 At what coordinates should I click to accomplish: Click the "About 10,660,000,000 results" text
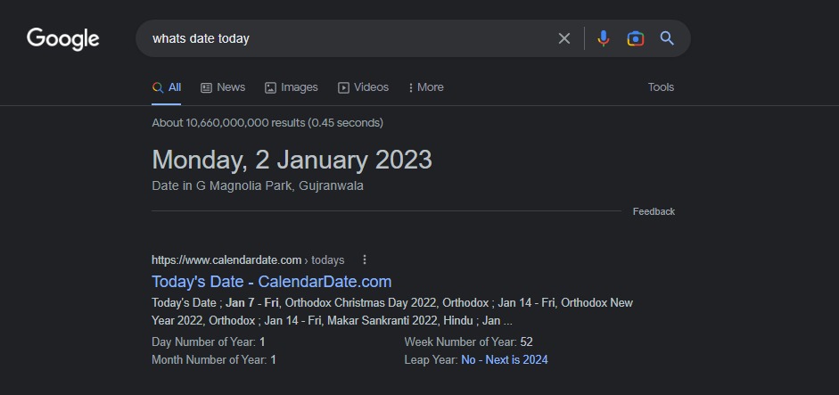tap(267, 123)
